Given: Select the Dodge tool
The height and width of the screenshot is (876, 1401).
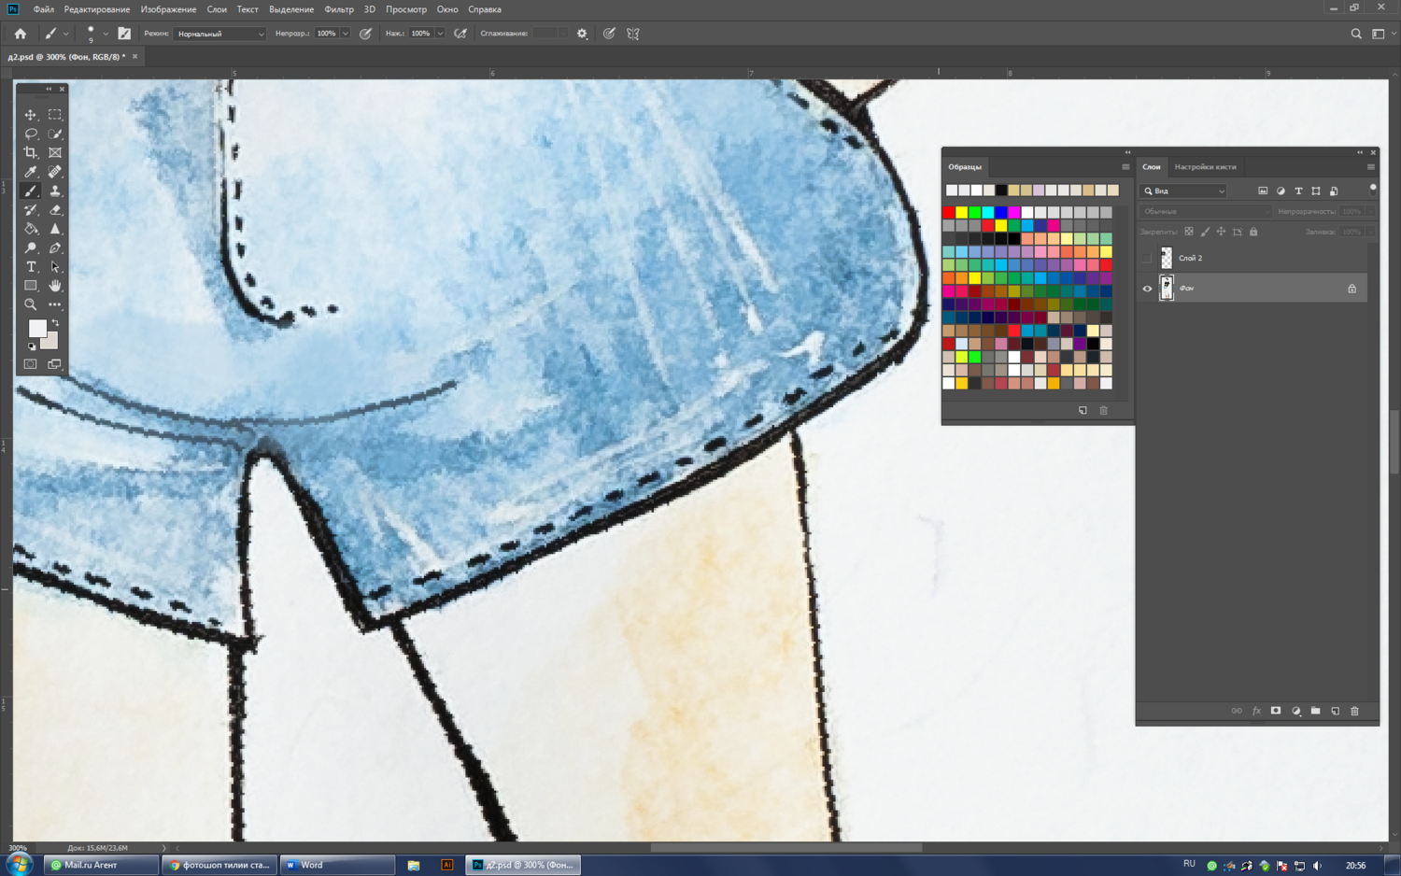Looking at the screenshot, I should [x=31, y=248].
